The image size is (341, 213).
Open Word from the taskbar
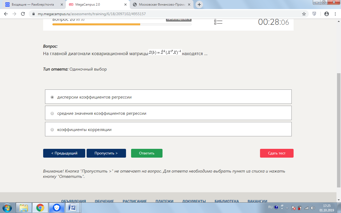pyautogui.click(x=73, y=207)
